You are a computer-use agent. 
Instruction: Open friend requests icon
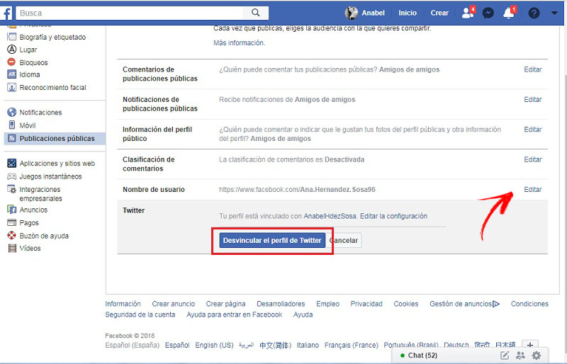click(x=468, y=13)
